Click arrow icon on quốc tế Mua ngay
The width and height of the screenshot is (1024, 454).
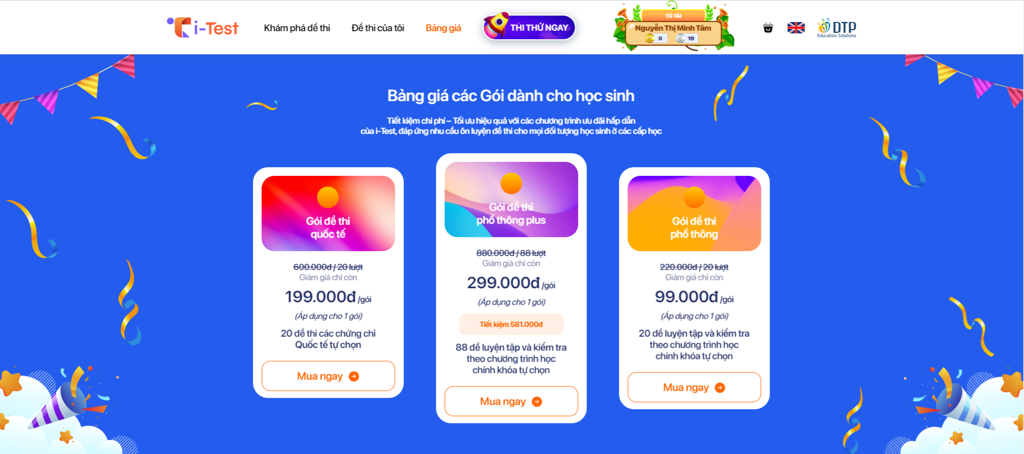click(354, 377)
